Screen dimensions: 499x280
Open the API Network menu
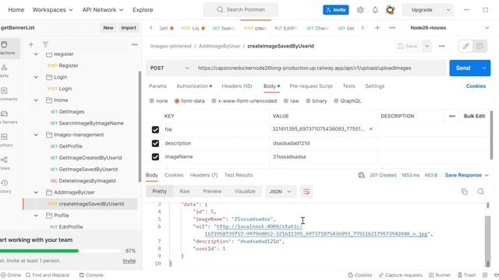coord(102,10)
